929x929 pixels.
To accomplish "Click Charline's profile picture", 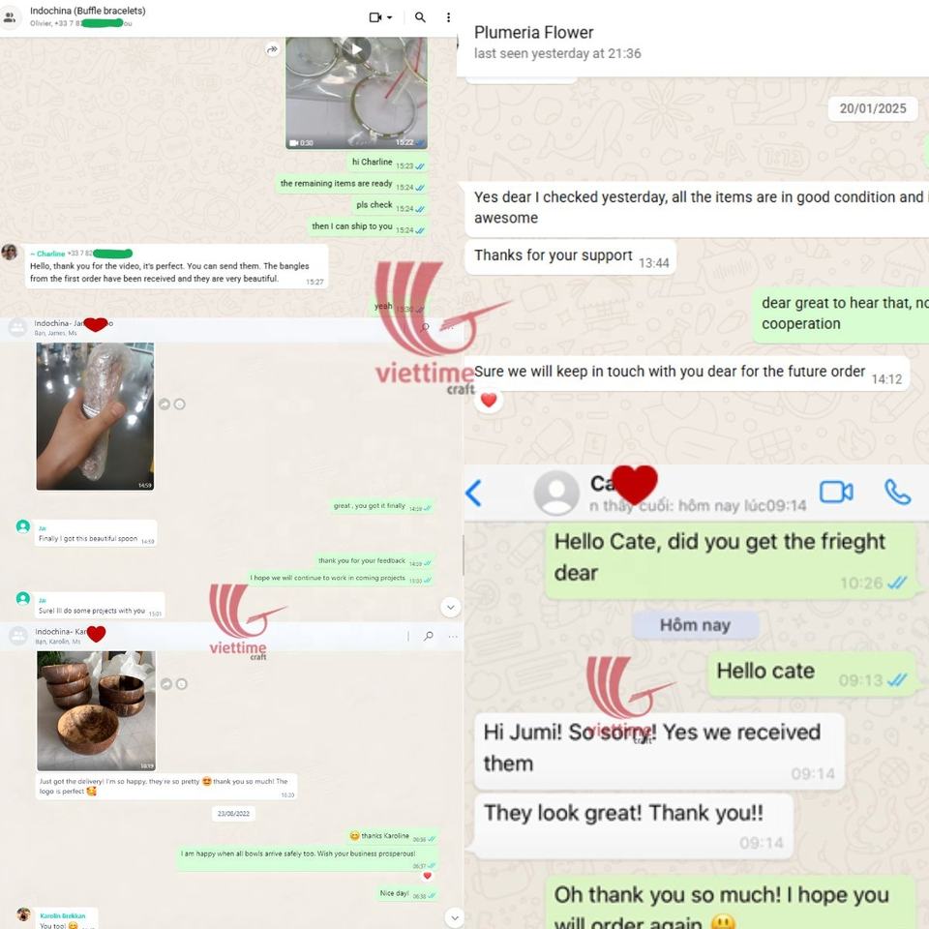I will (10, 252).
